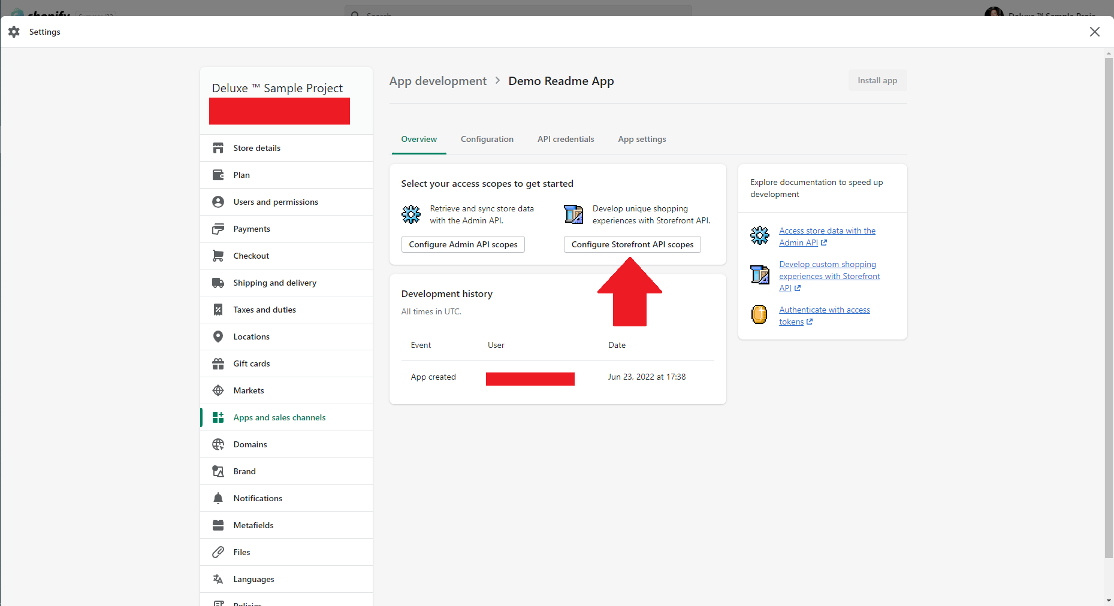Open the Configuration tab
Screen dimensions: 1114x606
point(487,139)
